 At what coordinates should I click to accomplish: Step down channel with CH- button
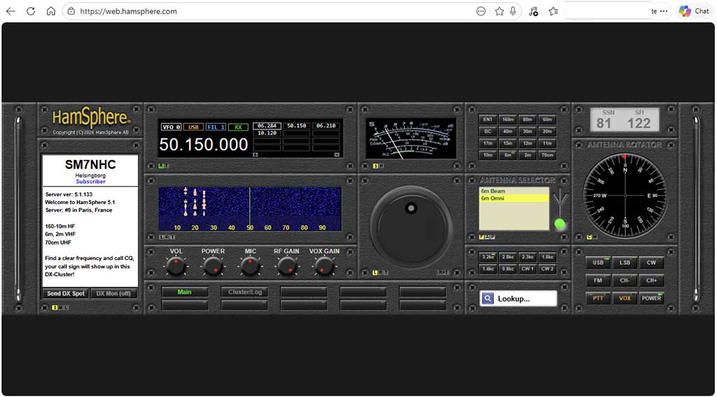point(625,281)
